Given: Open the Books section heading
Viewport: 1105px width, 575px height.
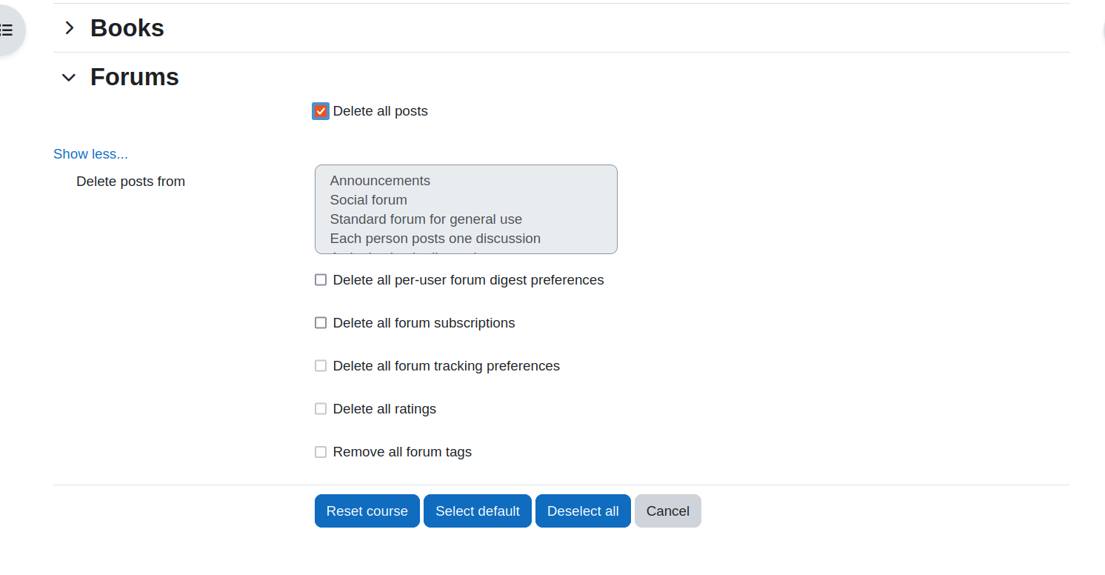Looking at the screenshot, I should point(127,28).
